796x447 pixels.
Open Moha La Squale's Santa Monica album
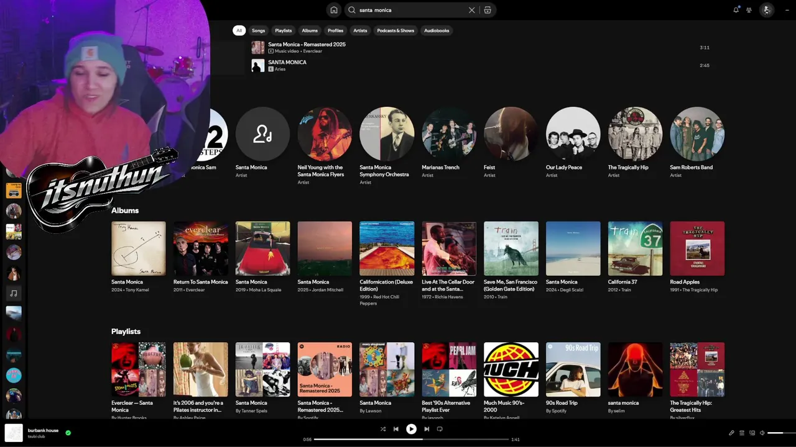(262, 248)
